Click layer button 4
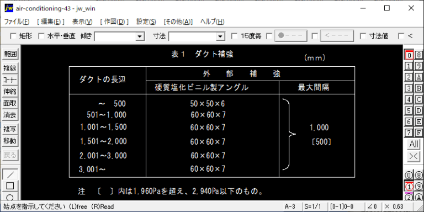Image resolution: width=424 pixels, height=212 pixels. click(x=409, y=99)
